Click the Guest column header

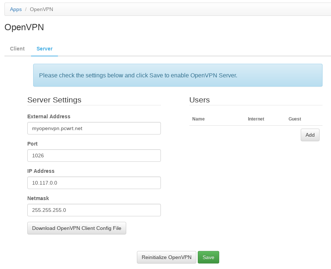[x=294, y=119]
